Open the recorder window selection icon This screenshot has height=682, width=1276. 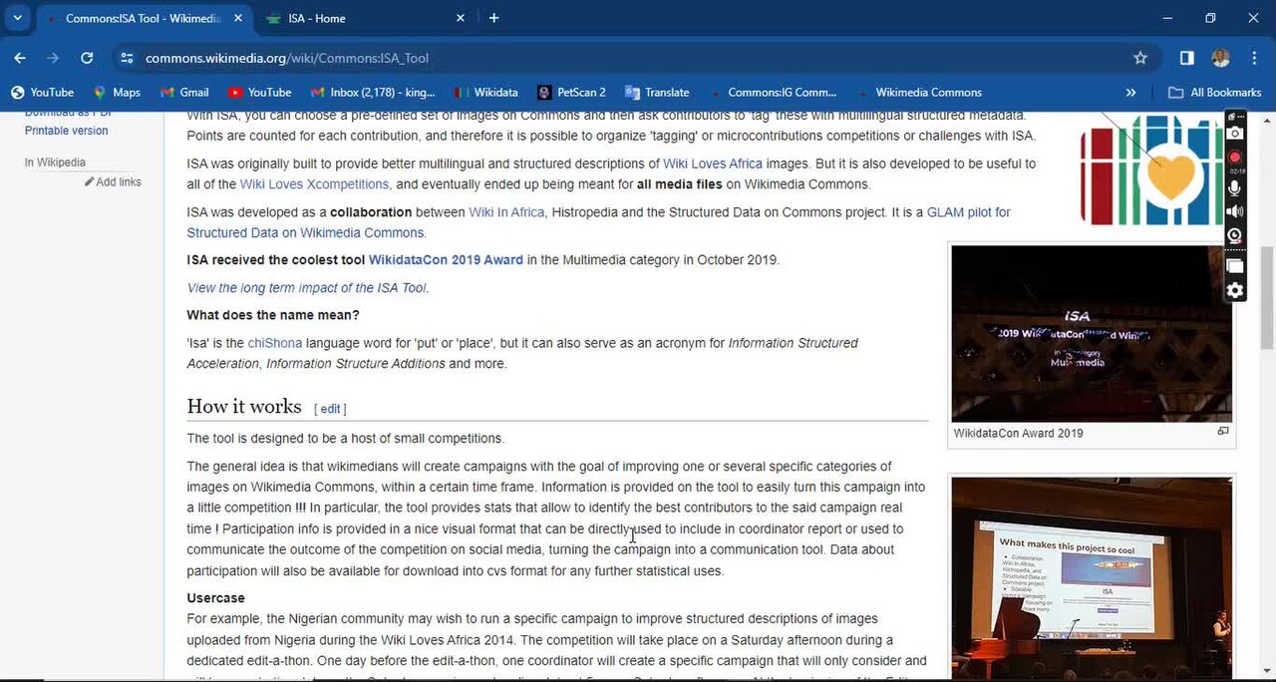click(x=1235, y=265)
